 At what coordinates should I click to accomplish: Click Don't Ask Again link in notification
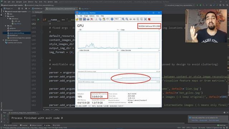click(214, 120)
